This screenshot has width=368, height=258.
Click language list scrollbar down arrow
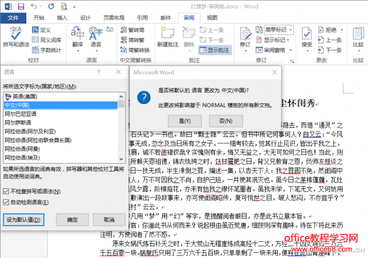click(x=121, y=159)
